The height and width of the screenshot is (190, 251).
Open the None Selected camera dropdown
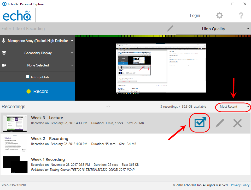pyautogui.click(x=37, y=65)
